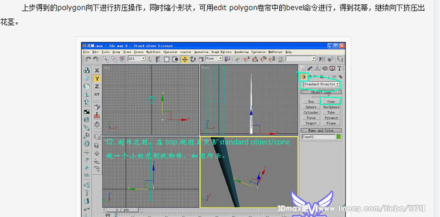This screenshot has width=440, height=217.
Task: Select the Move transform tool
Action: (185, 59)
